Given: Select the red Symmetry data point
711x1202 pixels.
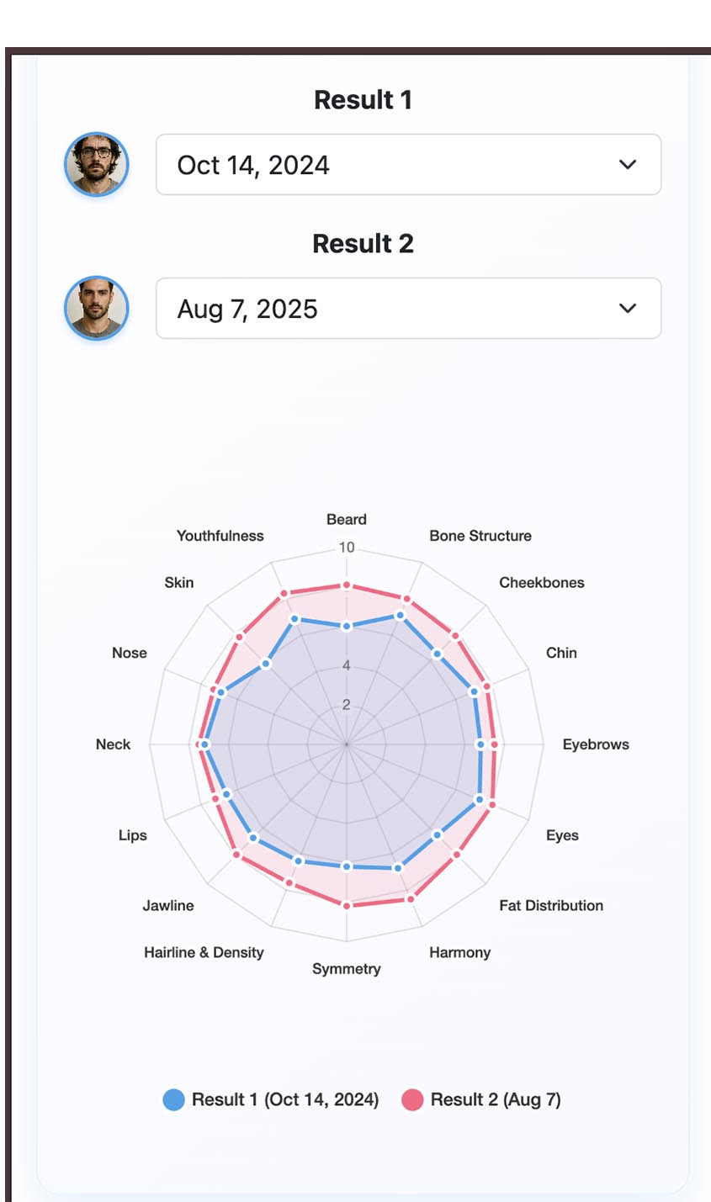Looking at the screenshot, I should pyautogui.click(x=346, y=904).
